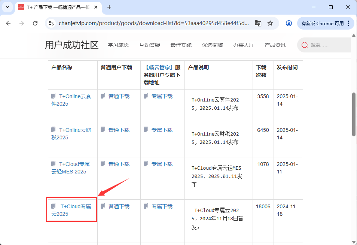Select the release date 2025-01-11

coord(287,168)
